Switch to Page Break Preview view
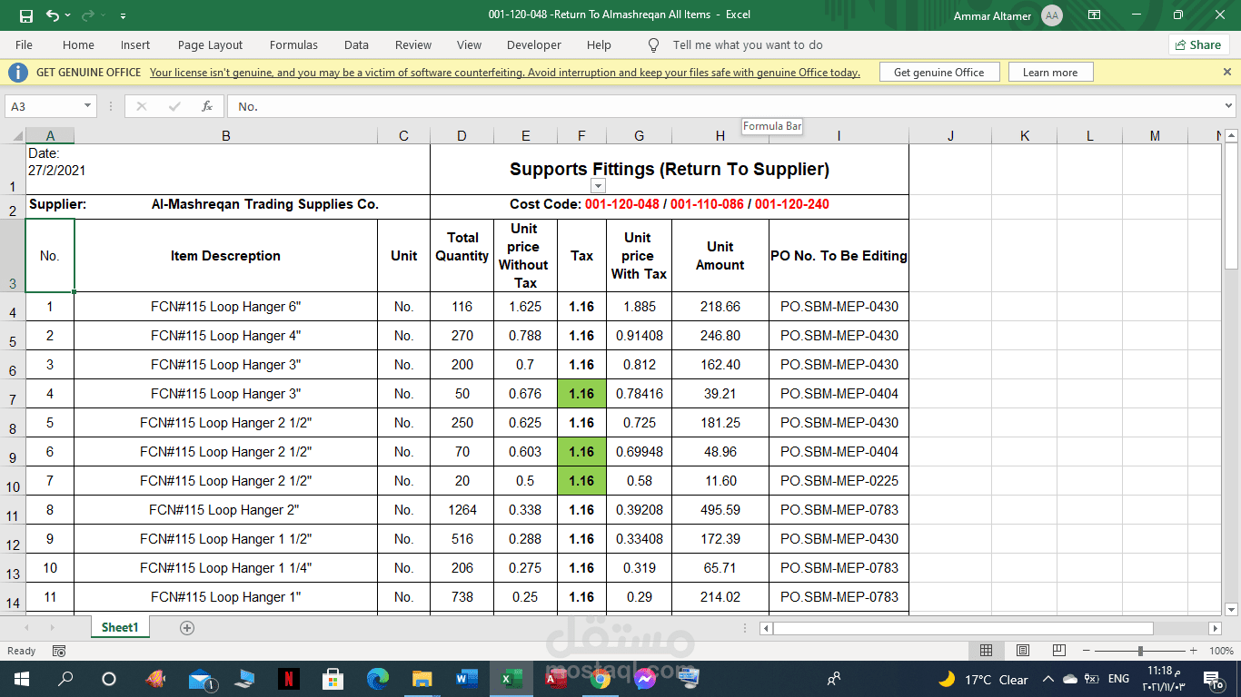Viewport: 1241px width, 697px height. tap(1058, 651)
